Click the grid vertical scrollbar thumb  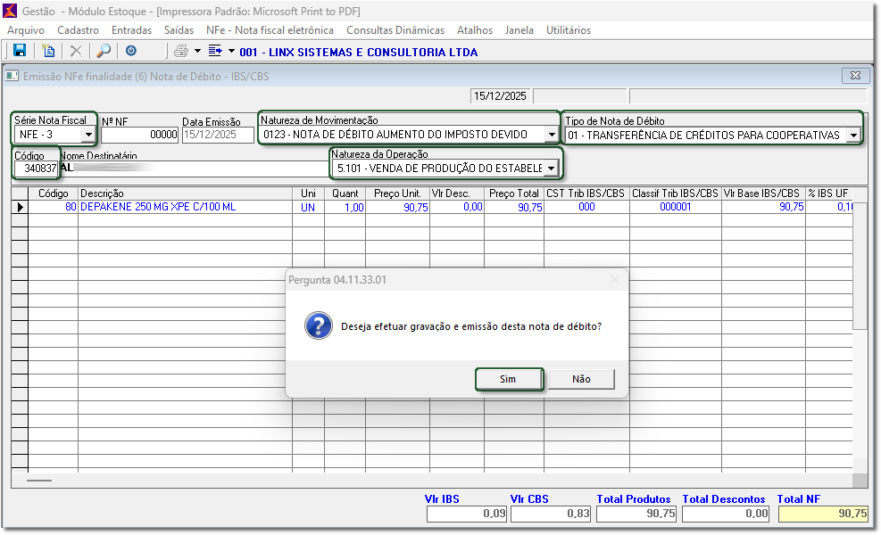tap(860, 264)
